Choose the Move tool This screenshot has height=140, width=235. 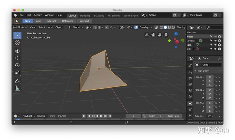point(17,58)
